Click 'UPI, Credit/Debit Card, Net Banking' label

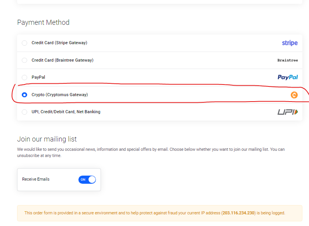(x=66, y=112)
